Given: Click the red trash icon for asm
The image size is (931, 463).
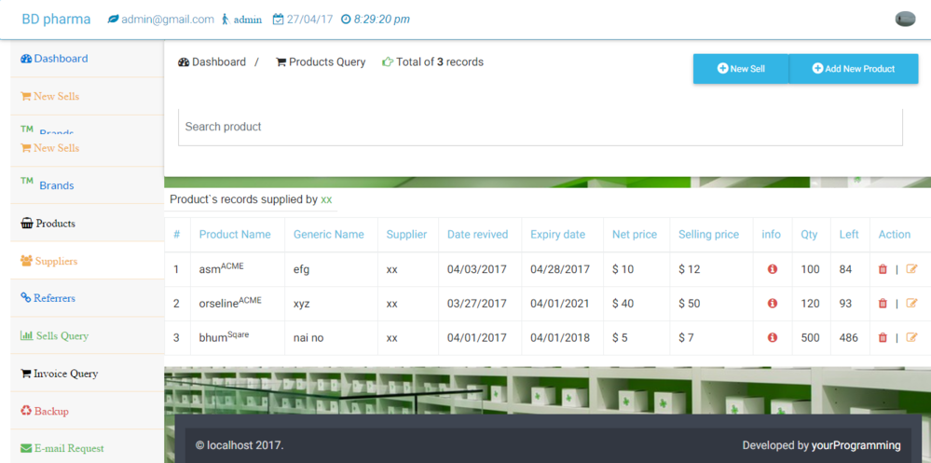Looking at the screenshot, I should point(883,269).
